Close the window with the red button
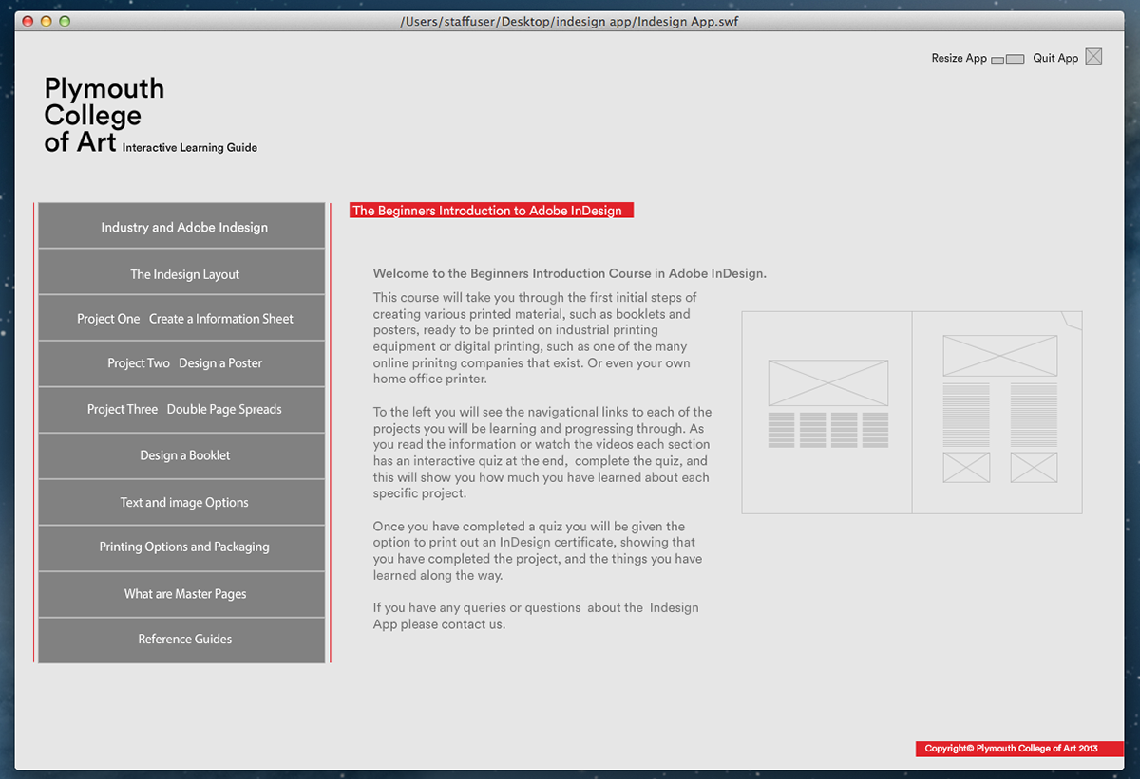1140x779 pixels. click(x=28, y=21)
